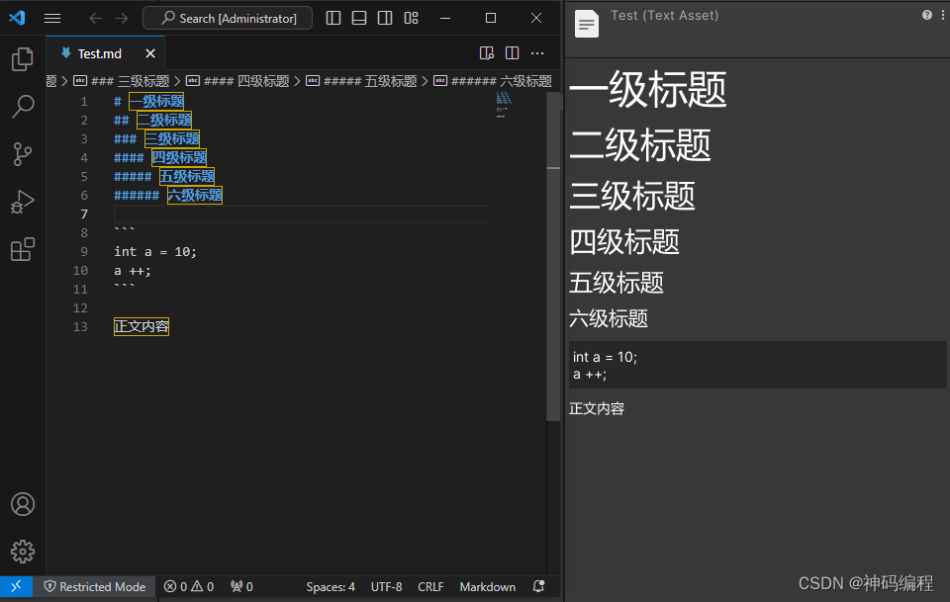Go back with the left arrow
The width and height of the screenshot is (950, 602).
(x=95, y=18)
